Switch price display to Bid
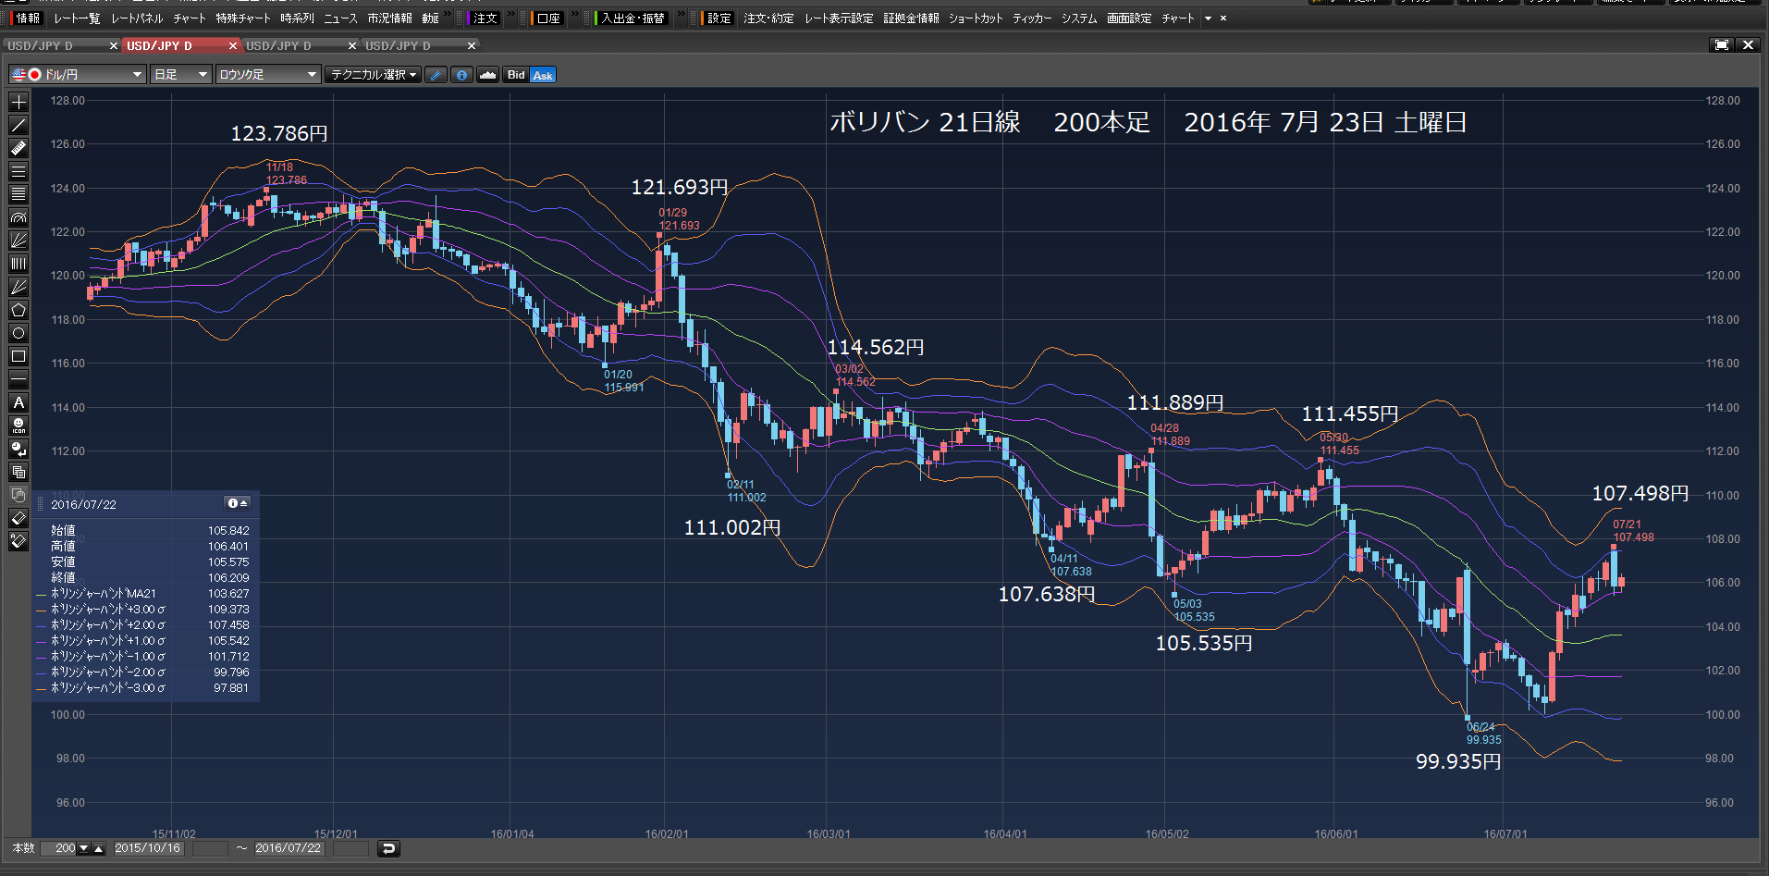 click(x=516, y=75)
